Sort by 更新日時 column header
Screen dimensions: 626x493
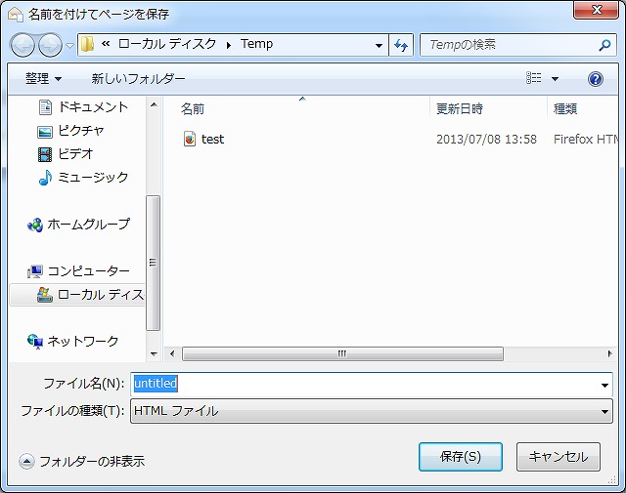pyautogui.click(x=459, y=108)
